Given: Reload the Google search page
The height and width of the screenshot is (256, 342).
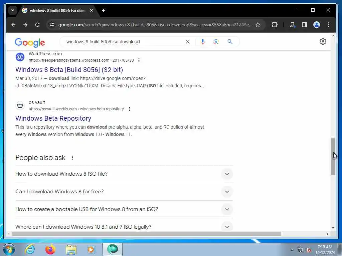Looking at the screenshot, I should point(37,25).
